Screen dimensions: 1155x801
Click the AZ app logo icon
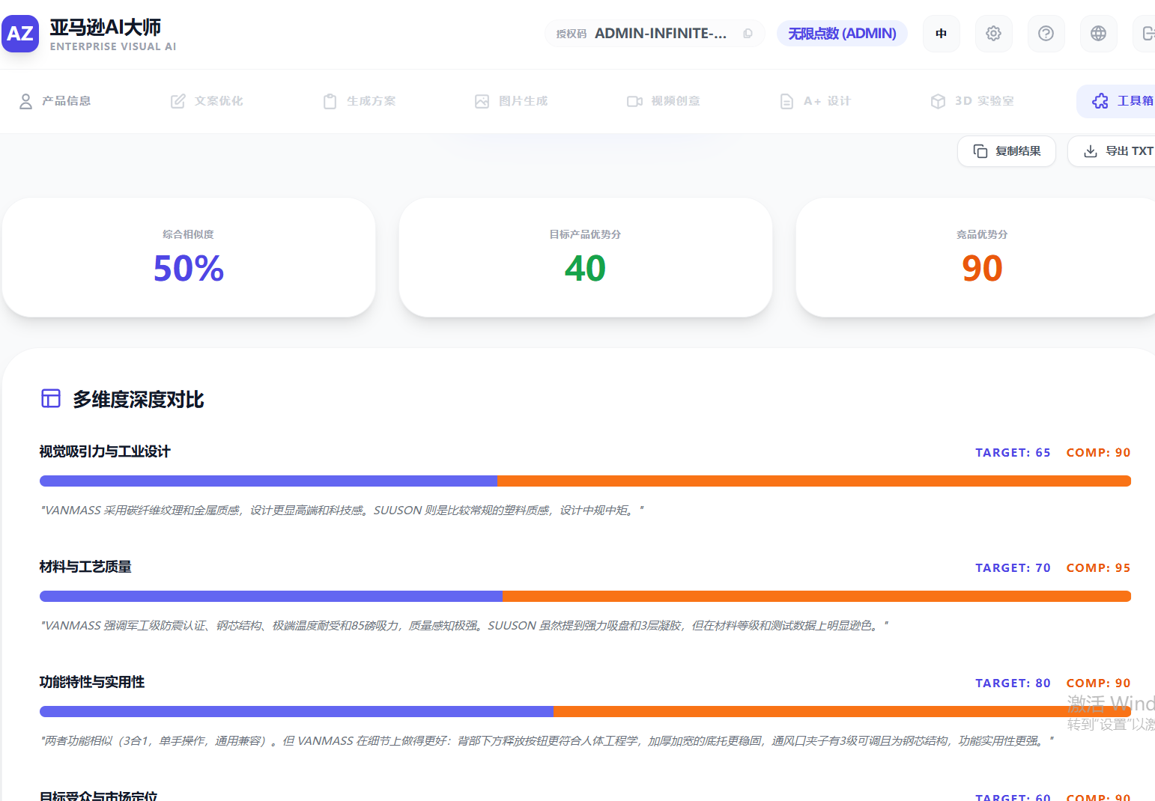[x=20, y=34]
